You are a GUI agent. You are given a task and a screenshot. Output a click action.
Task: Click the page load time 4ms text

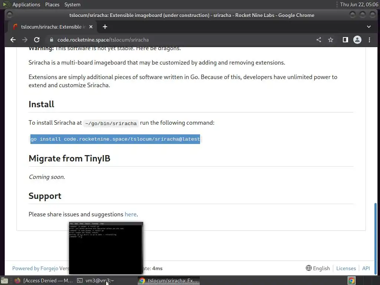click(x=157, y=268)
